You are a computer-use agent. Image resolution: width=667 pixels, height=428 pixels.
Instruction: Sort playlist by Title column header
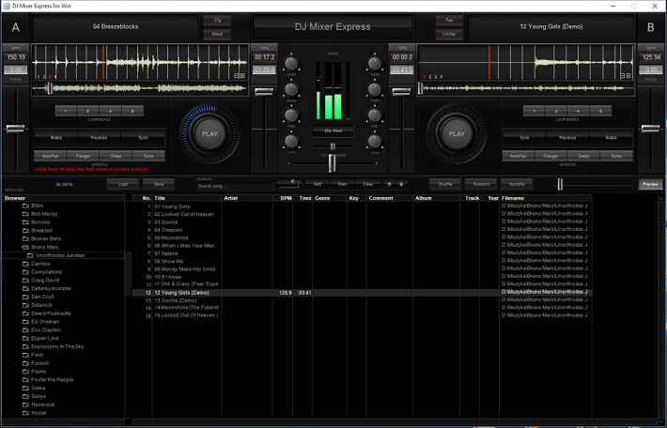click(x=187, y=198)
